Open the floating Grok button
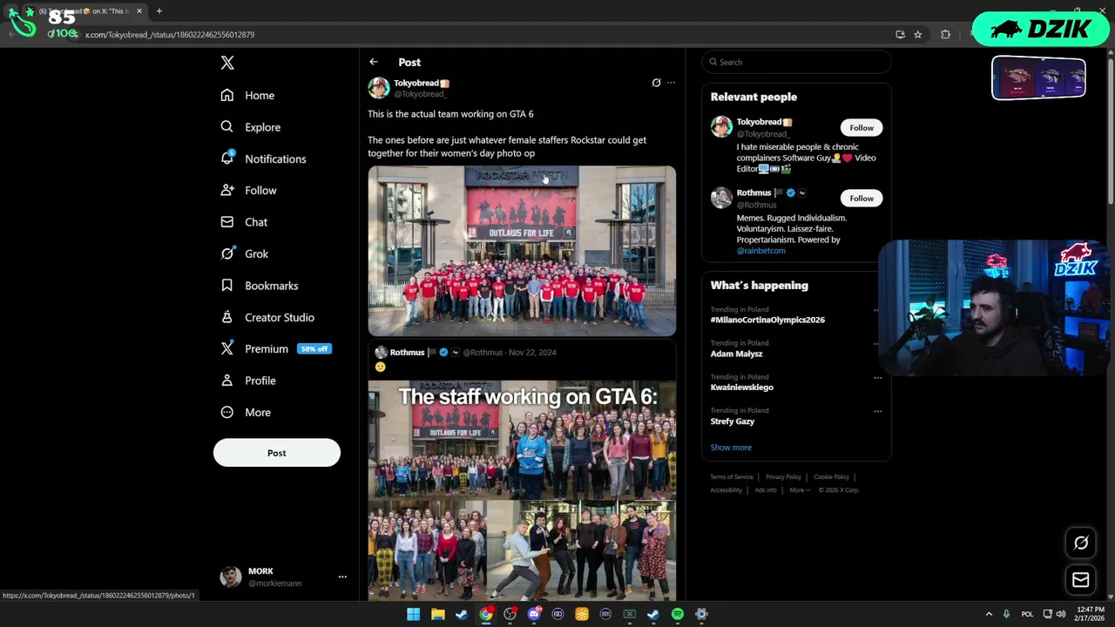Image resolution: width=1115 pixels, height=627 pixels. pyautogui.click(x=1081, y=543)
